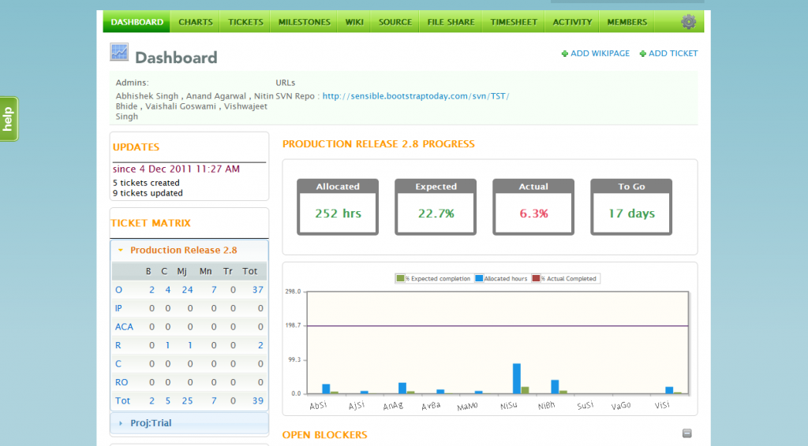The width and height of the screenshot is (808, 446).
Task: Click the green plus beside Add Wikipage
Action: pyautogui.click(x=565, y=54)
